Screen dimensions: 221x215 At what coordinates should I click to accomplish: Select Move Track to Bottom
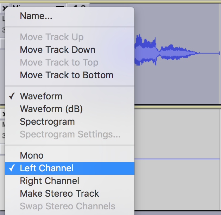click(x=67, y=75)
